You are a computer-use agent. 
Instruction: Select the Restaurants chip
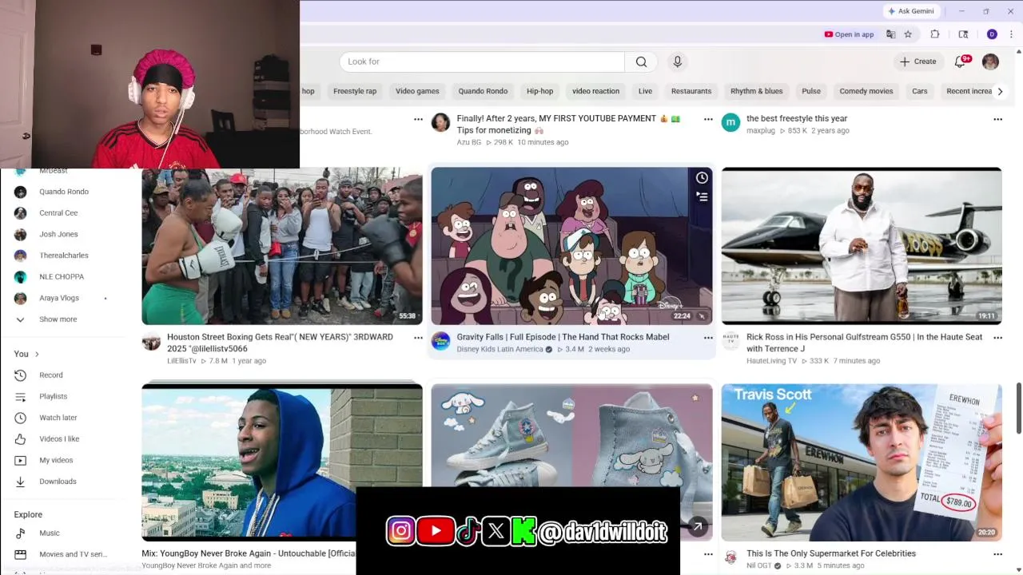pyautogui.click(x=691, y=91)
